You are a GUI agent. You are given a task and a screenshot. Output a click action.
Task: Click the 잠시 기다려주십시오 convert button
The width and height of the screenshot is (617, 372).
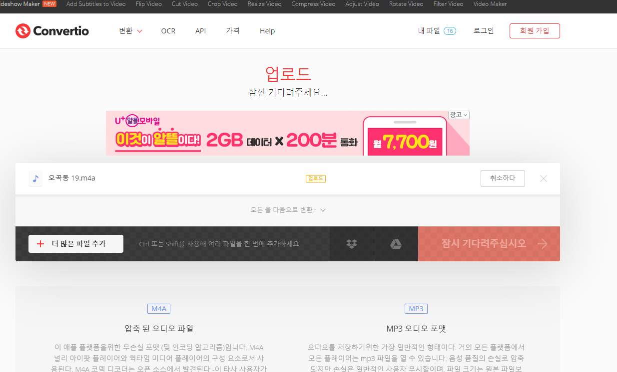click(x=489, y=244)
